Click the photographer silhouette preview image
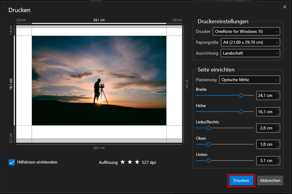This screenshot has width=292, height=194. click(99, 81)
